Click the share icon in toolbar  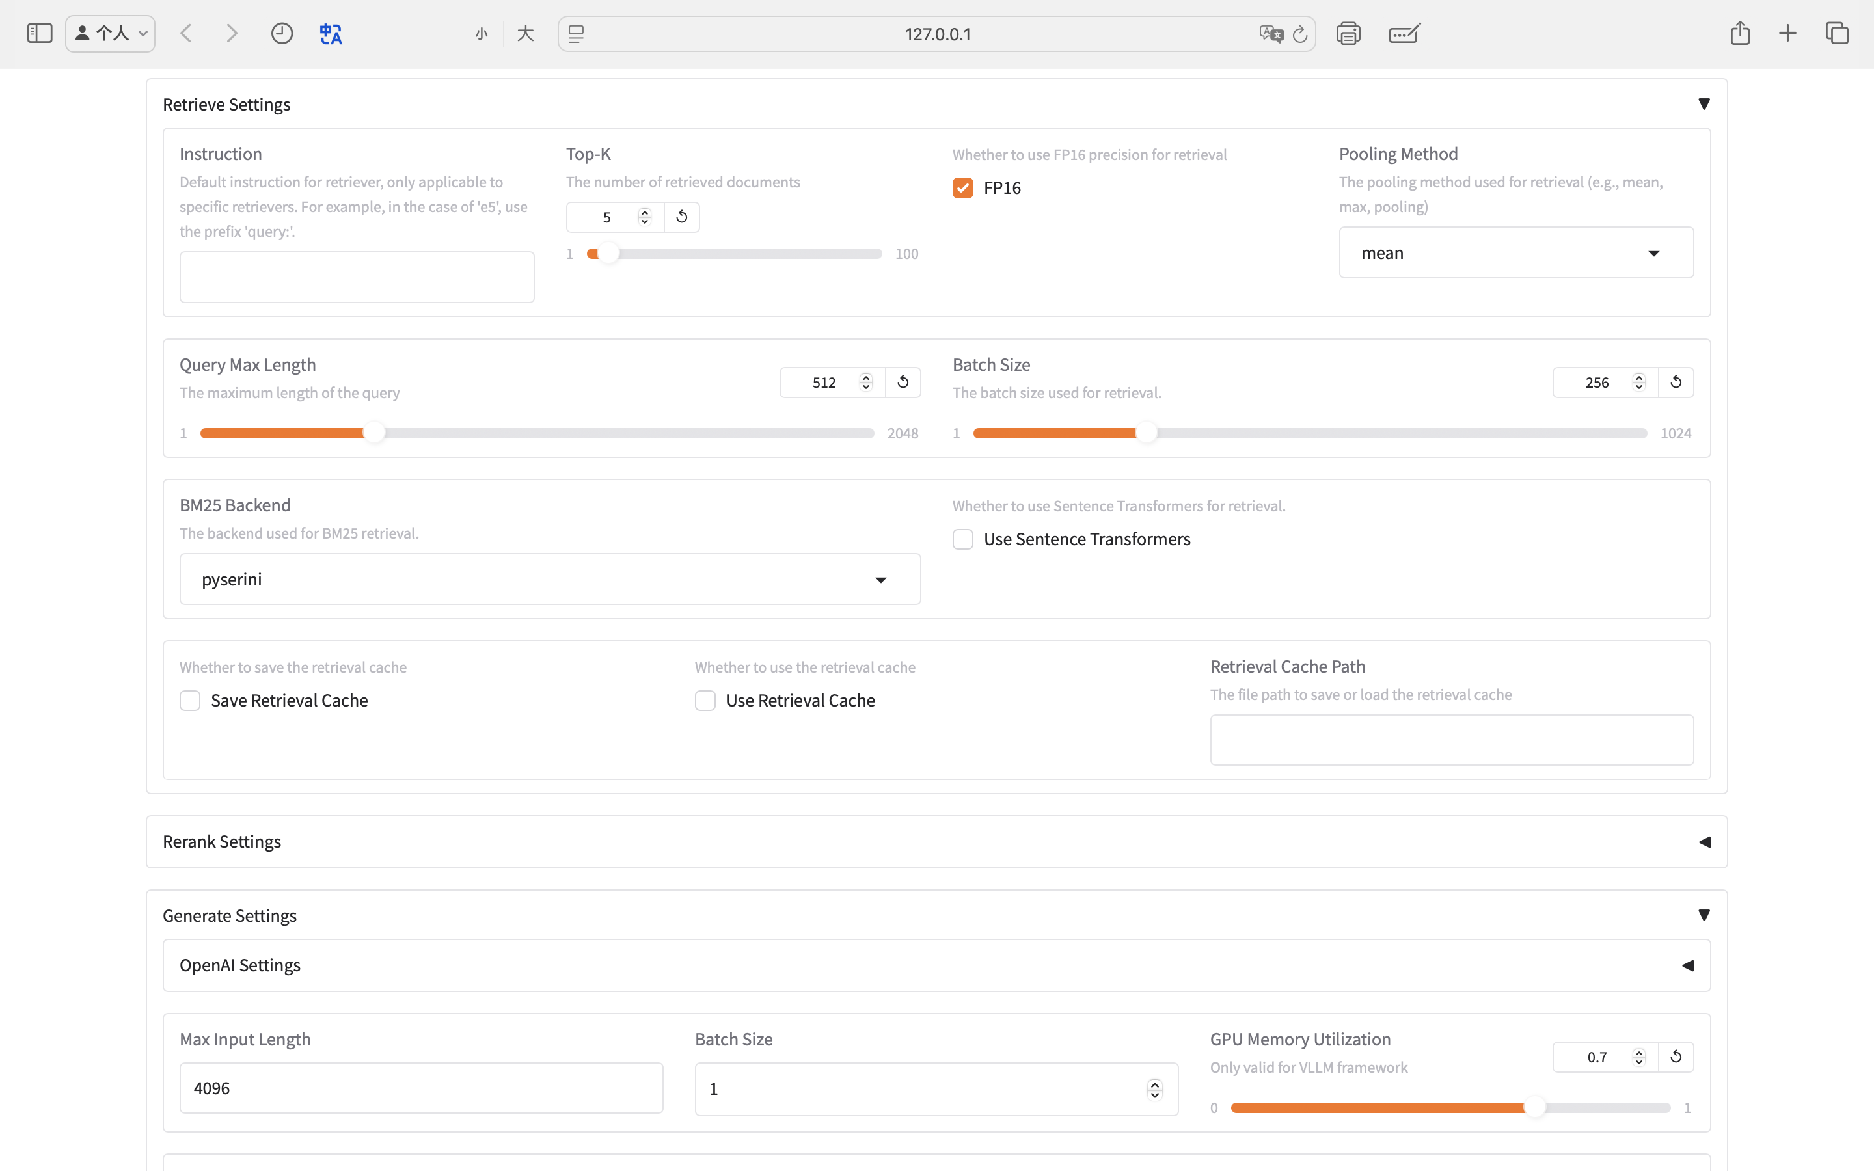[x=1740, y=33]
